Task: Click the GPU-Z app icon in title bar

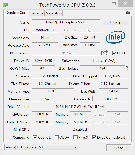Action: click(x=6, y=5)
